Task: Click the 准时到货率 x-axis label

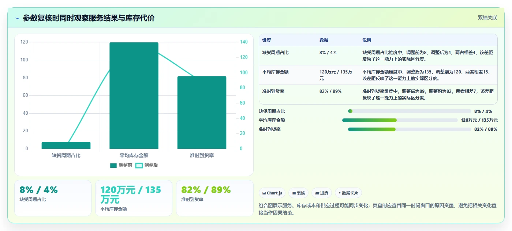Action: coord(202,155)
